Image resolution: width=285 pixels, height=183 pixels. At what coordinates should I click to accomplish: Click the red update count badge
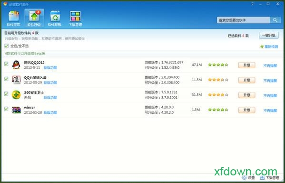38,12
